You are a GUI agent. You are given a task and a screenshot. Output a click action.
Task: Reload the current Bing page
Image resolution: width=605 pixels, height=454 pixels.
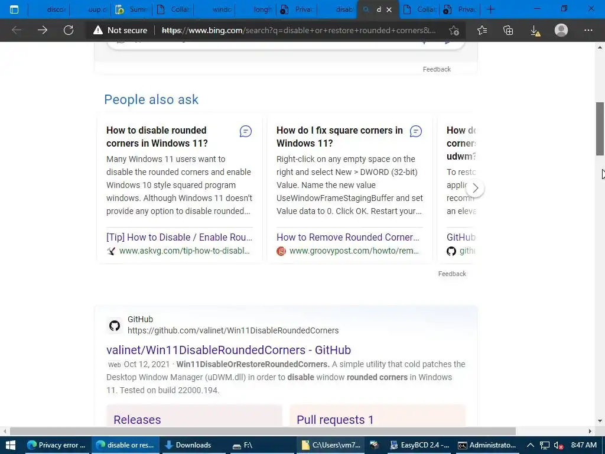[69, 30]
